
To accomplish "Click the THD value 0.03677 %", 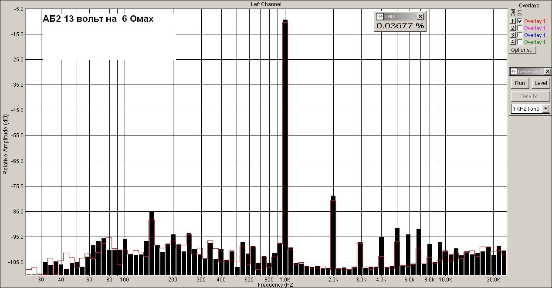I will 400,26.
